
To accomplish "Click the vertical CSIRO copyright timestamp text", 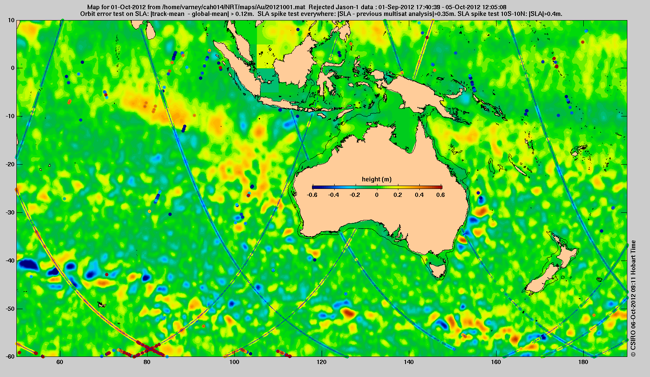I will click(633, 298).
